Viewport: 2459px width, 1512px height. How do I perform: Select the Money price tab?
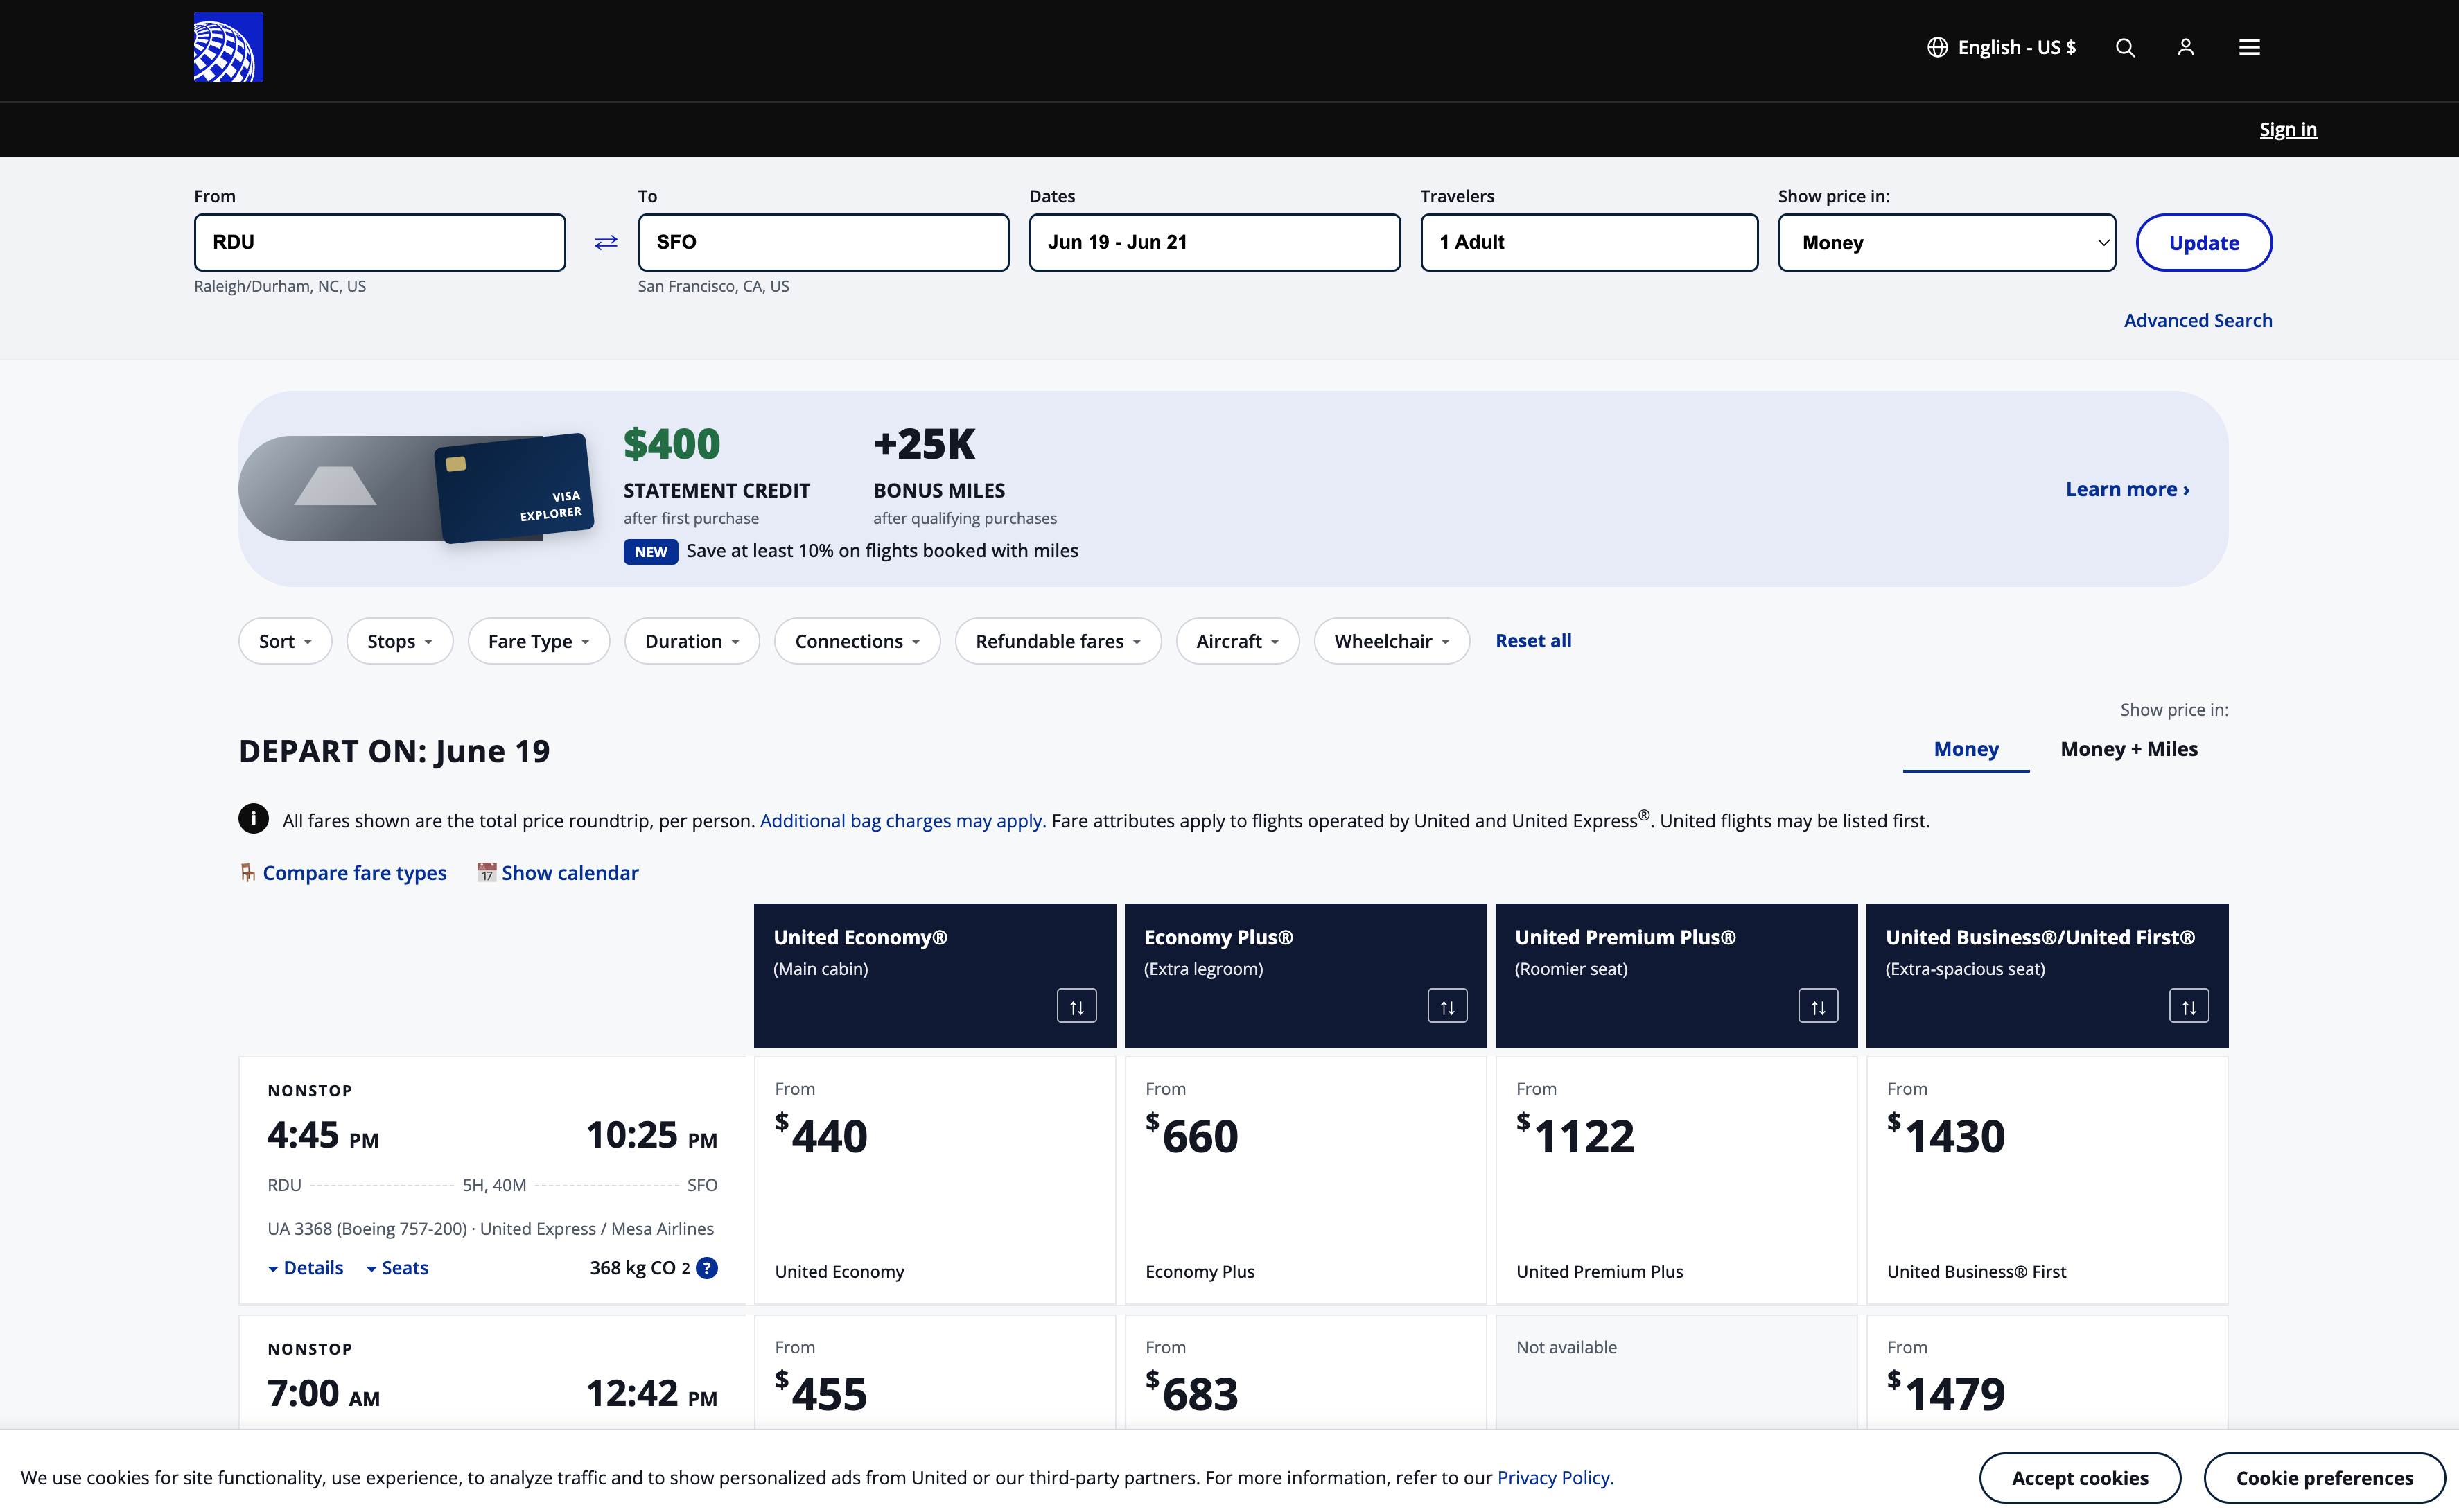click(1966, 749)
